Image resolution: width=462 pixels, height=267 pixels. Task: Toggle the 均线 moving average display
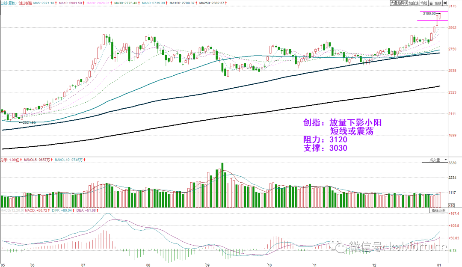pyautogui.click(x=423, y=3)
